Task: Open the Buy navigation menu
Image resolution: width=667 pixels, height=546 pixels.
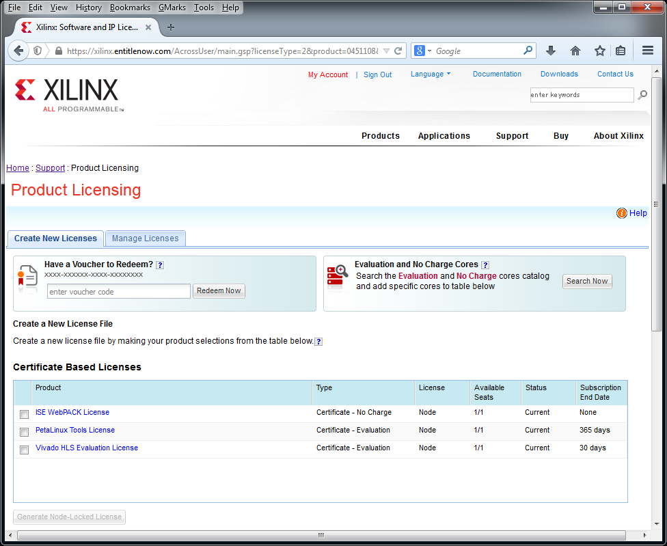Action: pyautogui.click(x=560, y=136)
